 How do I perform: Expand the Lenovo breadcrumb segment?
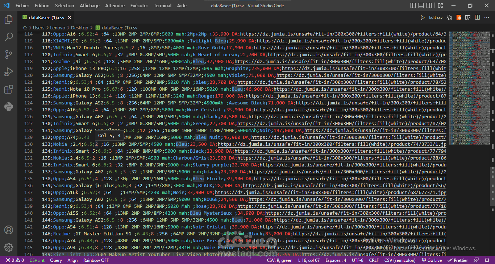58,28
